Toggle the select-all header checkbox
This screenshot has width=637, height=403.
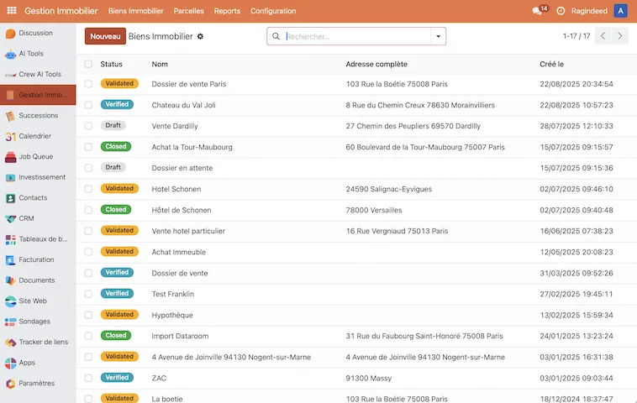click(88, 64)
